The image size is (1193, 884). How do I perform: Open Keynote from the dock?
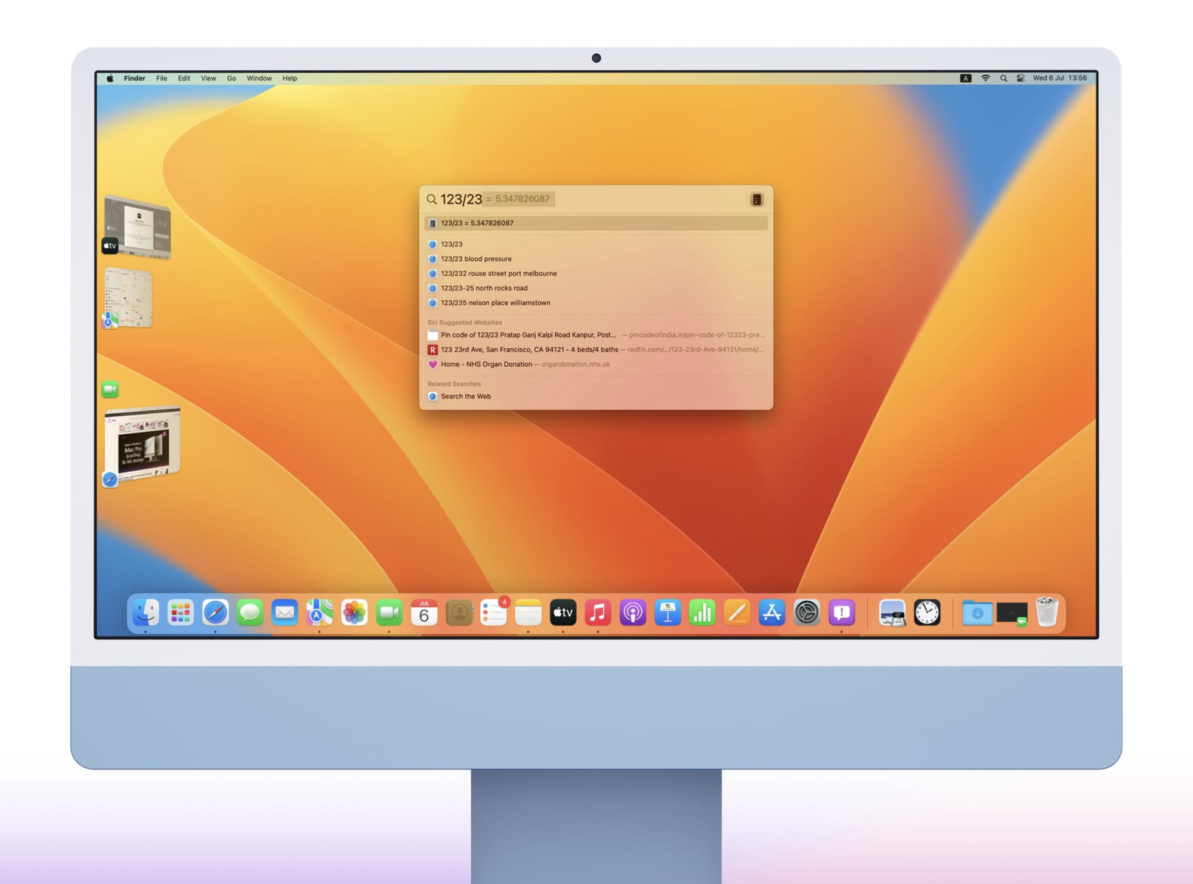click(x=667, y=613)
